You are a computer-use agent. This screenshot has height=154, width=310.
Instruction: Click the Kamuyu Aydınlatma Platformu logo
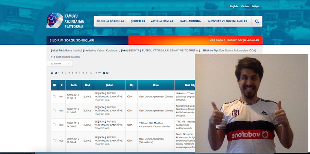coord(65,21)
